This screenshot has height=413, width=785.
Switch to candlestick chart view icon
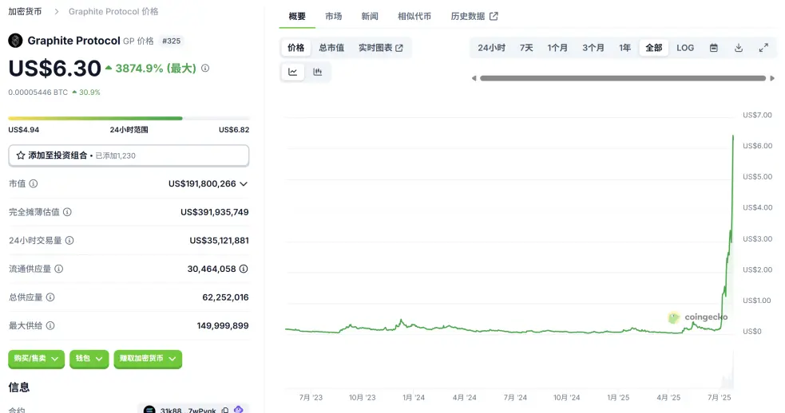point(318,72)
